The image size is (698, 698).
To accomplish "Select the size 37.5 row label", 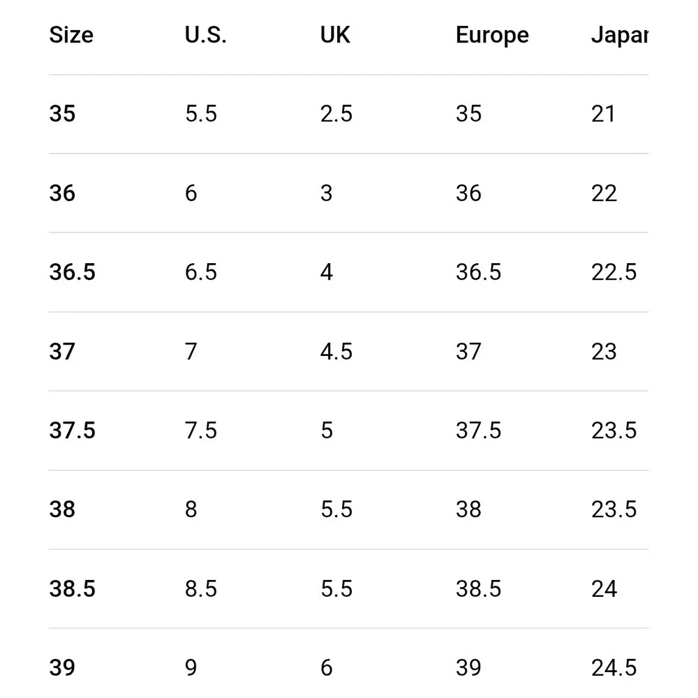I will coord(72,431).
